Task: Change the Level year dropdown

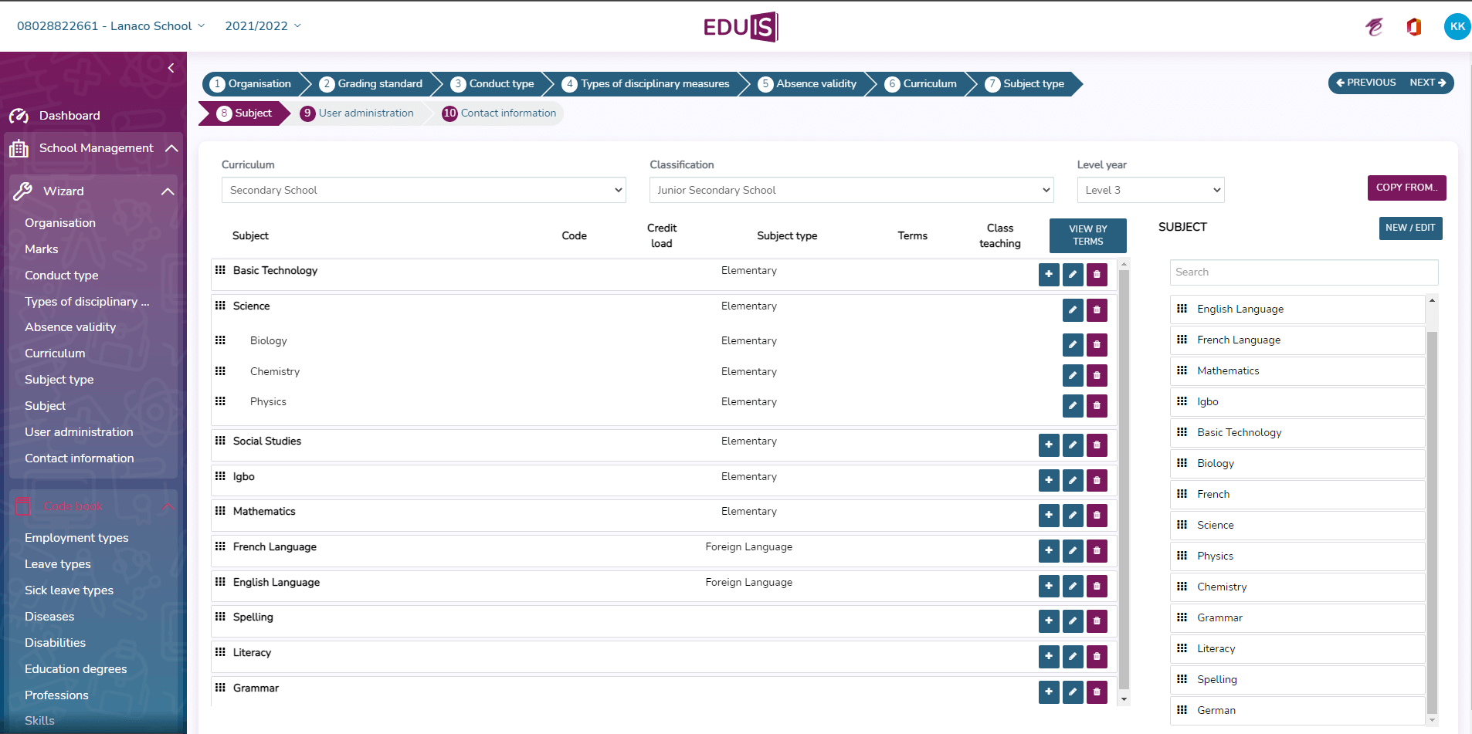Action: click(1150, 190)
